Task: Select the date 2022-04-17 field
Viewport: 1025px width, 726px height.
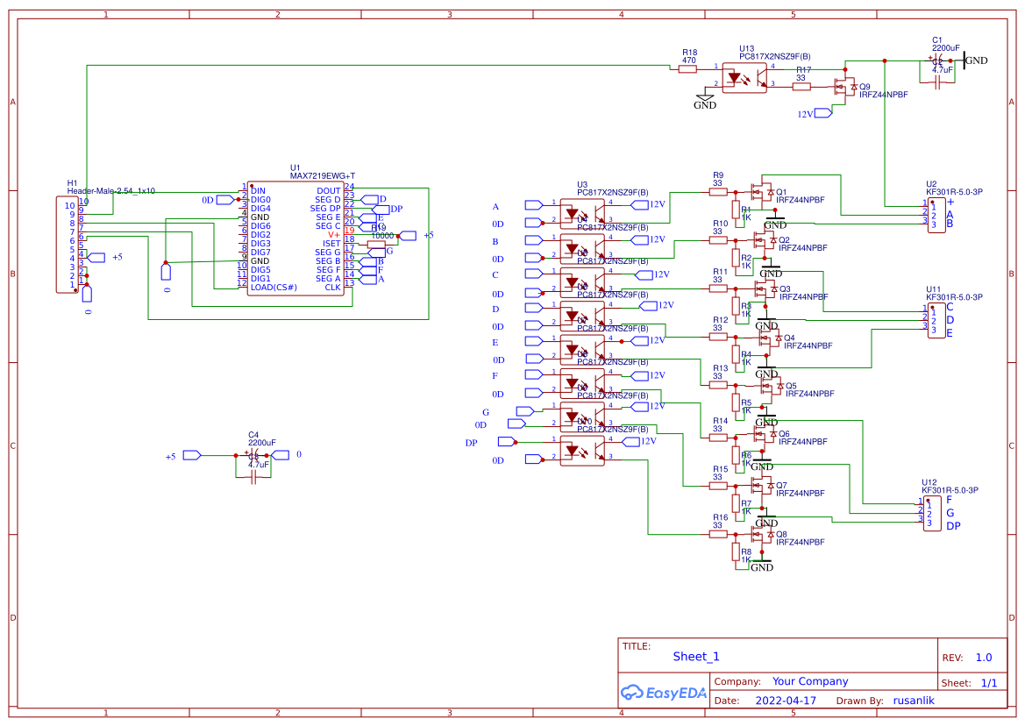Action: point(785,701)
